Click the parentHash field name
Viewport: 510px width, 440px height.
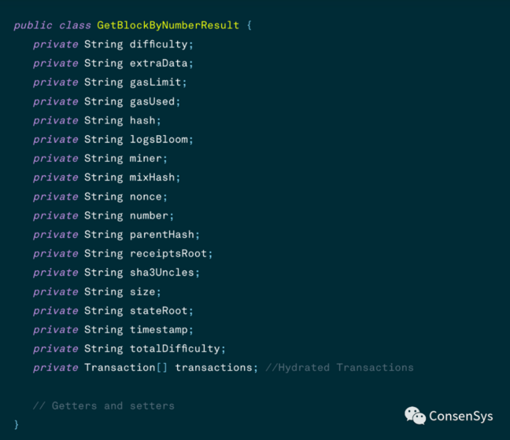pyautogui.click(x=161, y=234)
